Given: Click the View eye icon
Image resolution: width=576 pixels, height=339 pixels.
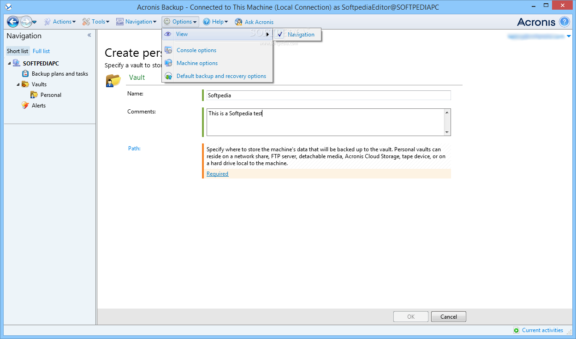Looking at the screenshot, I should (x=168, y=34).
